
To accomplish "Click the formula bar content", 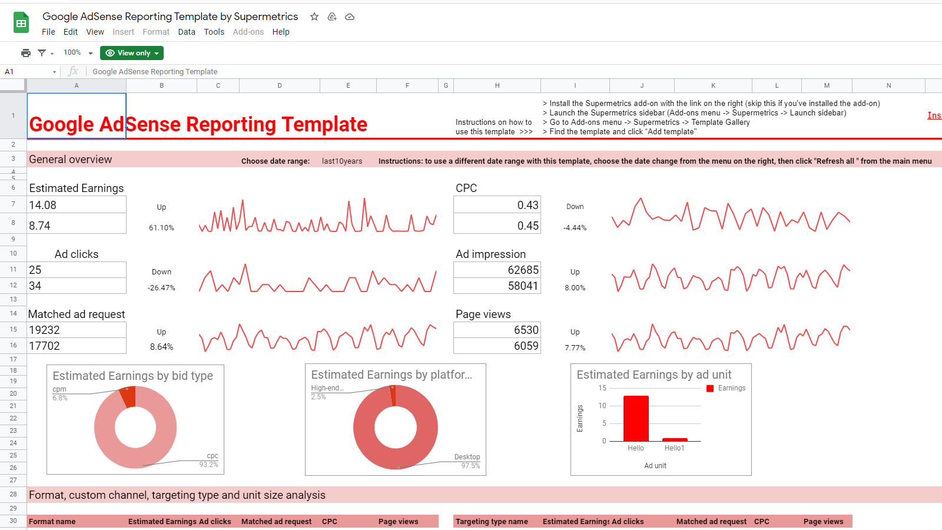I will 155,72.
